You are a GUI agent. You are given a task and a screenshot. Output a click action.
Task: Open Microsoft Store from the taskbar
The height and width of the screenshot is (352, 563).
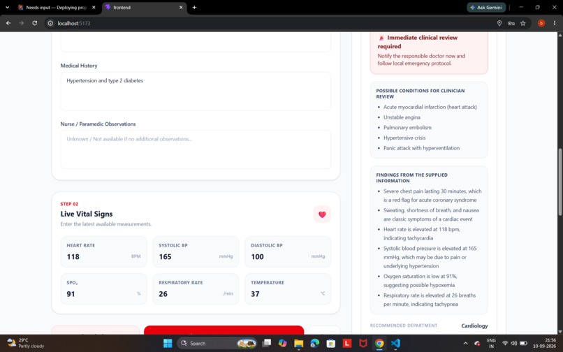pos(330,344)
